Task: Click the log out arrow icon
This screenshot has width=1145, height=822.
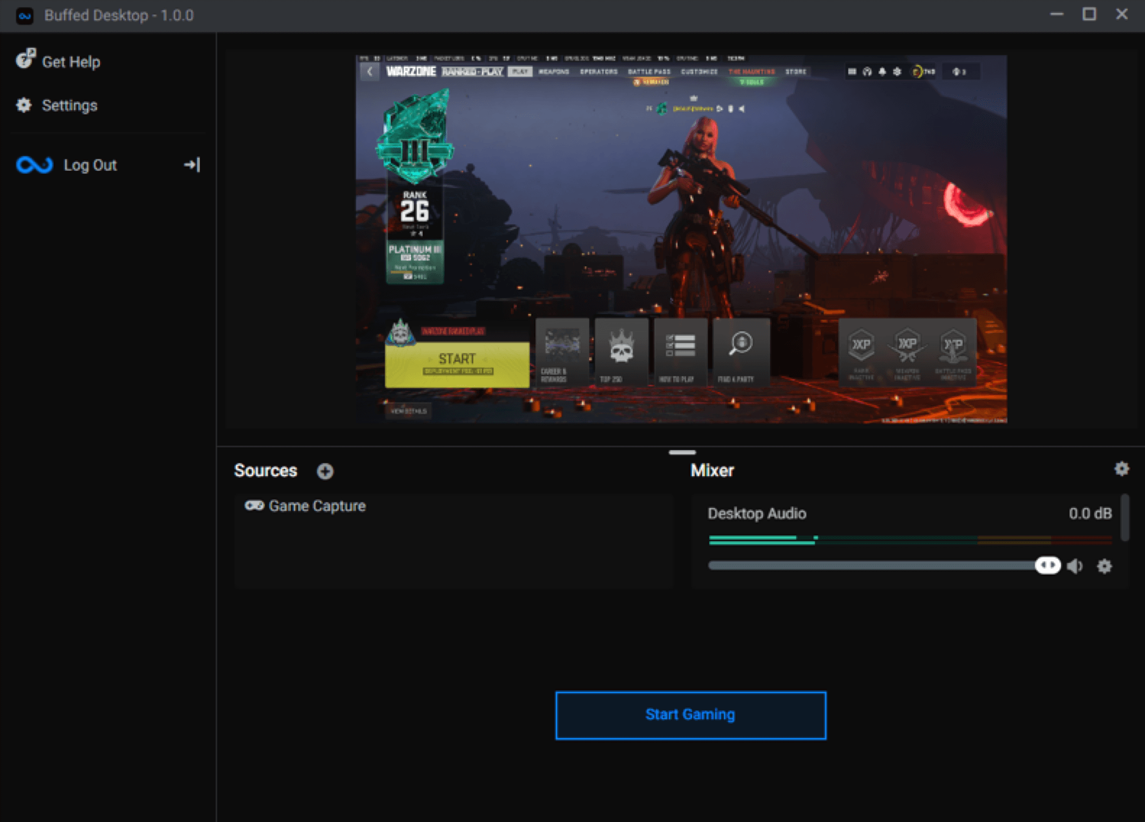Action: (192, 165)
